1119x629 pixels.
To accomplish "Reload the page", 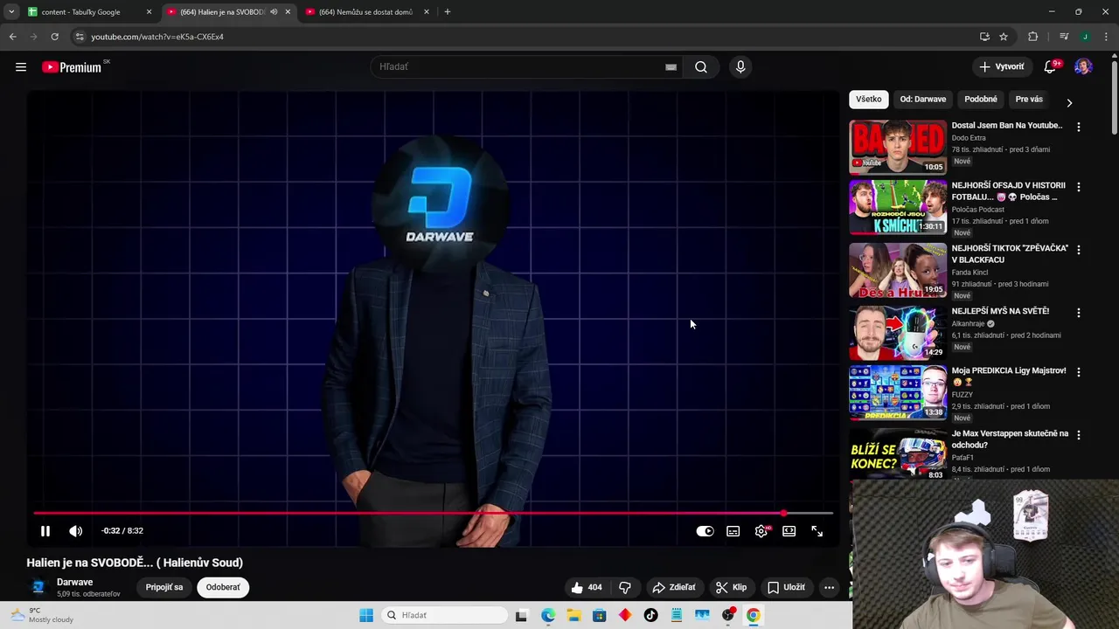I will click(x=54, y=37).
